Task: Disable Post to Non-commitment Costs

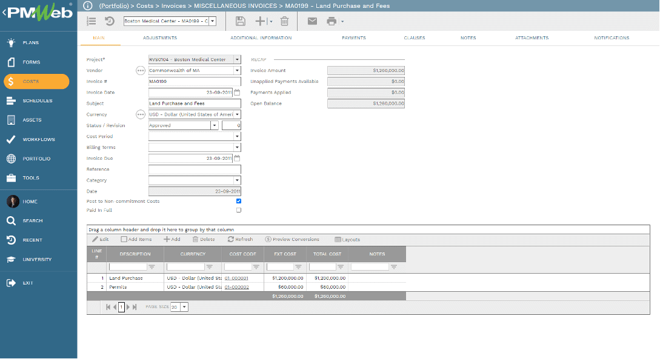Action: coord(238,201)
